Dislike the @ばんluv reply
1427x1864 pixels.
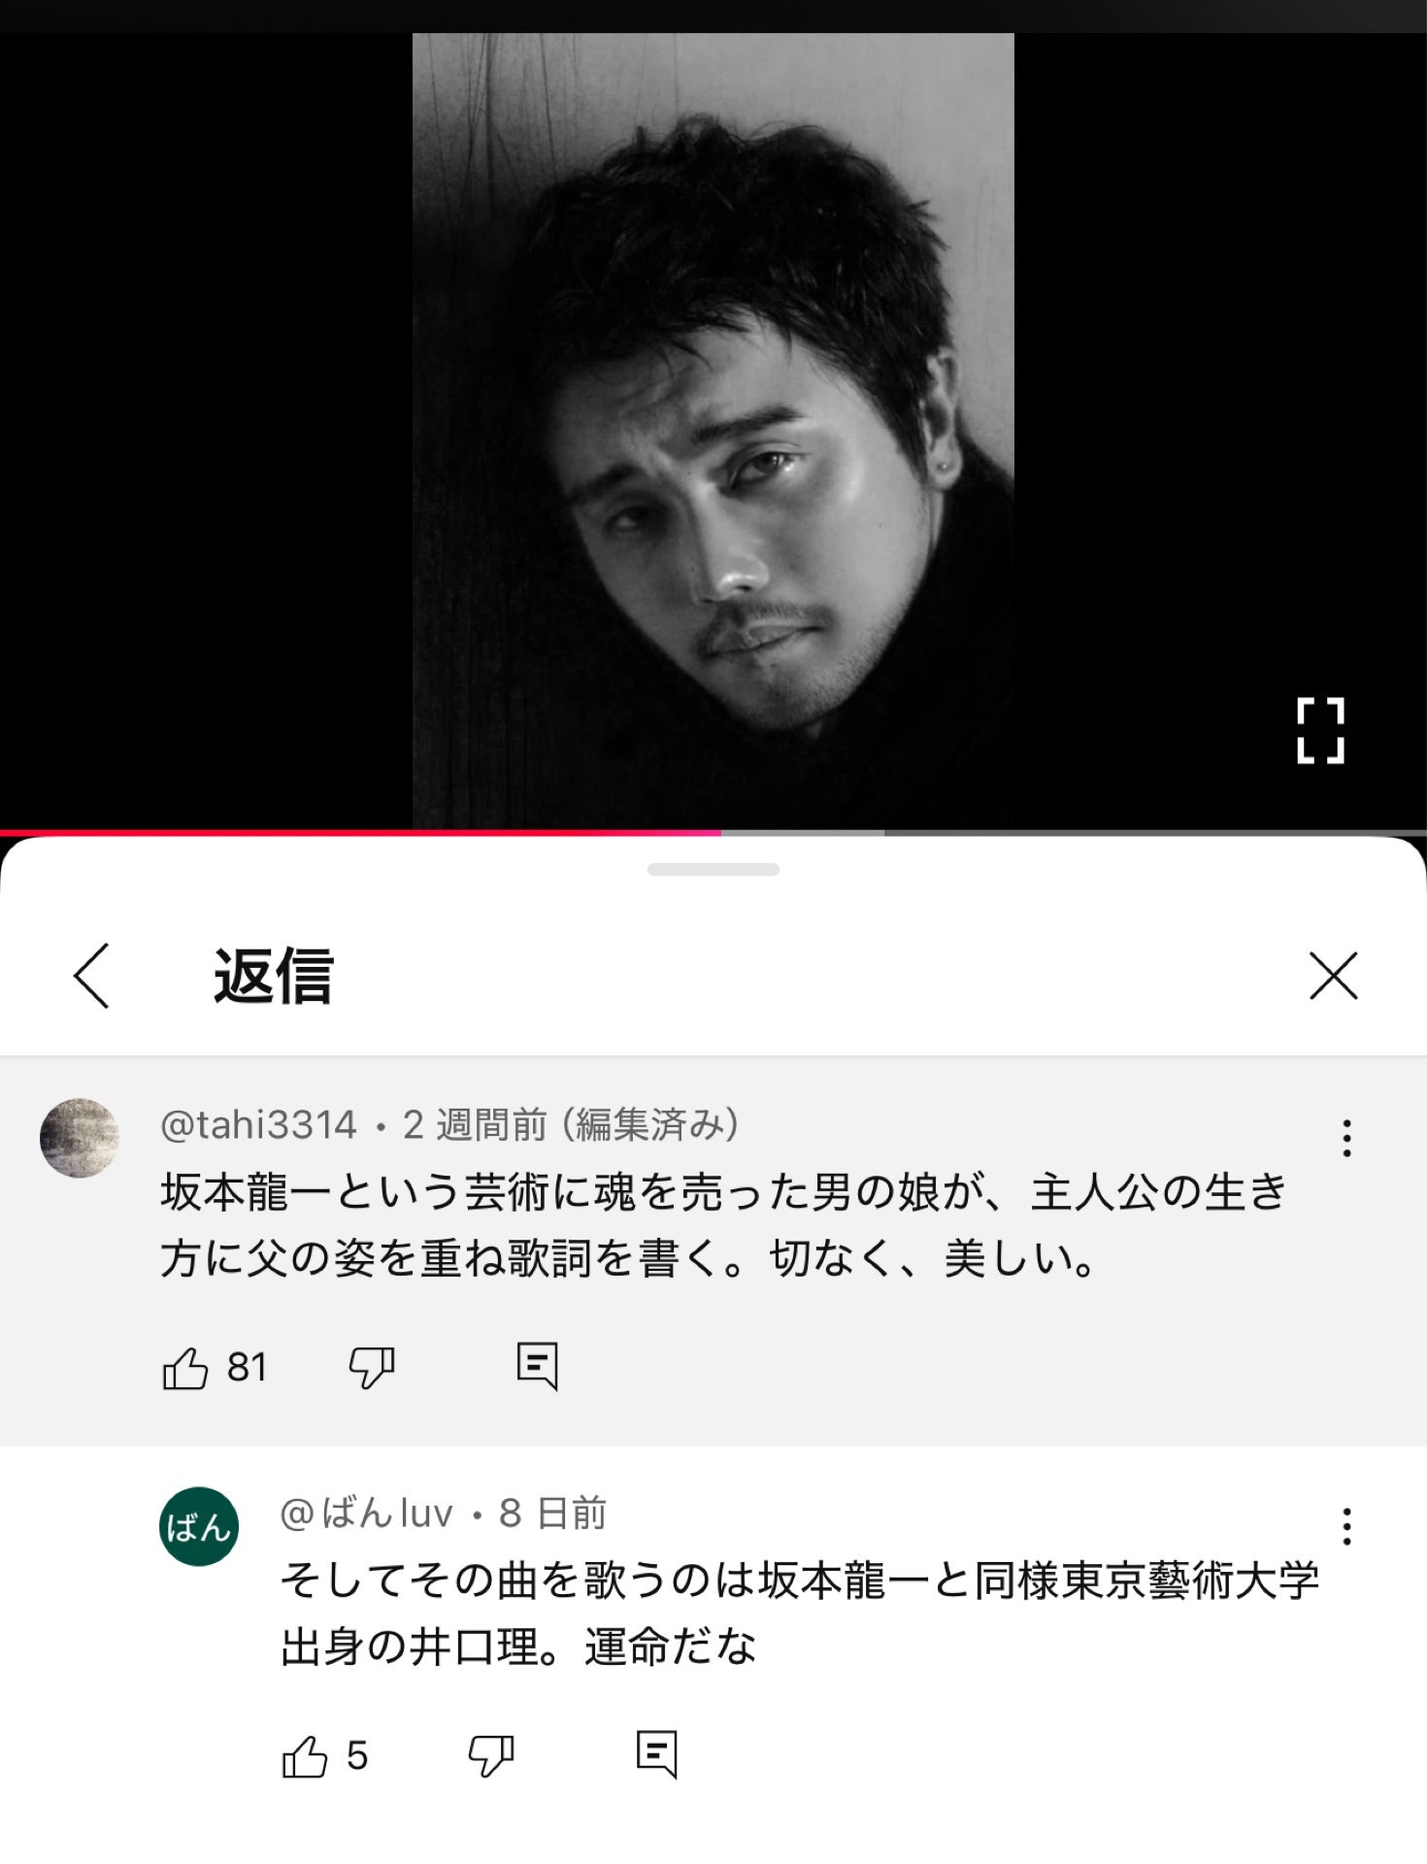(490, 1756)
